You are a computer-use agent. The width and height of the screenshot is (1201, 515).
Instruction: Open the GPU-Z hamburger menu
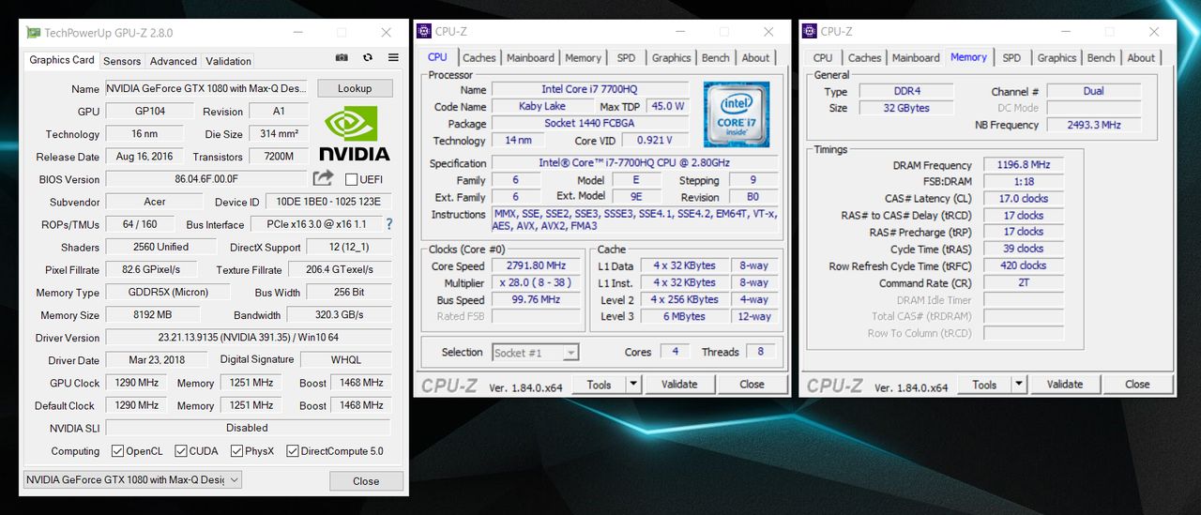tap(393, 58)
